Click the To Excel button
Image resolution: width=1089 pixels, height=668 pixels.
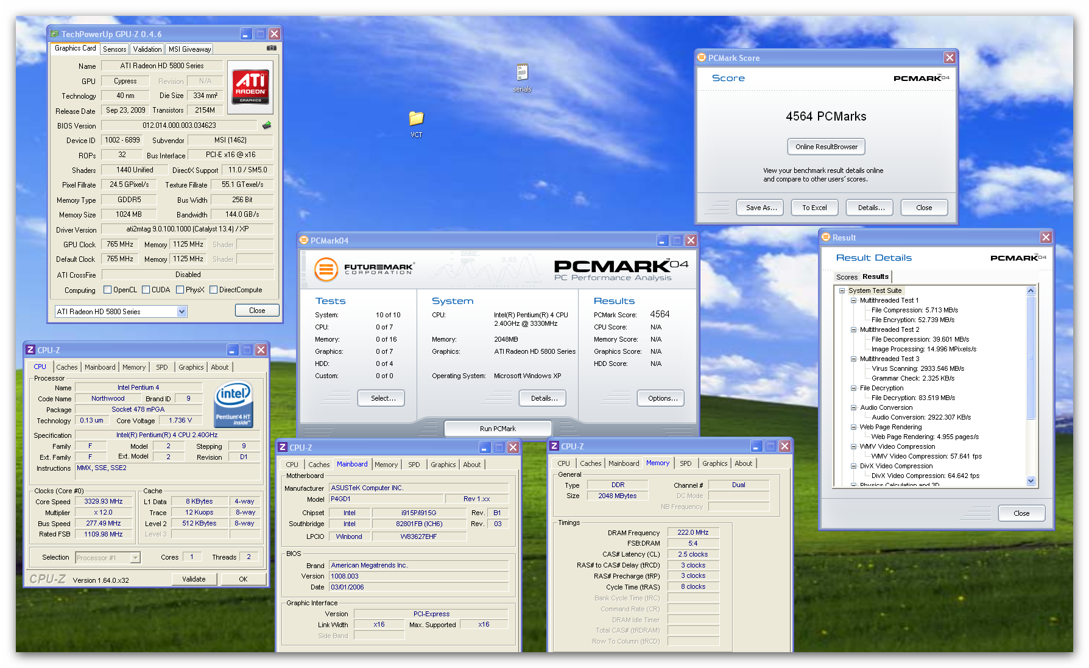(x=814, y=208)
